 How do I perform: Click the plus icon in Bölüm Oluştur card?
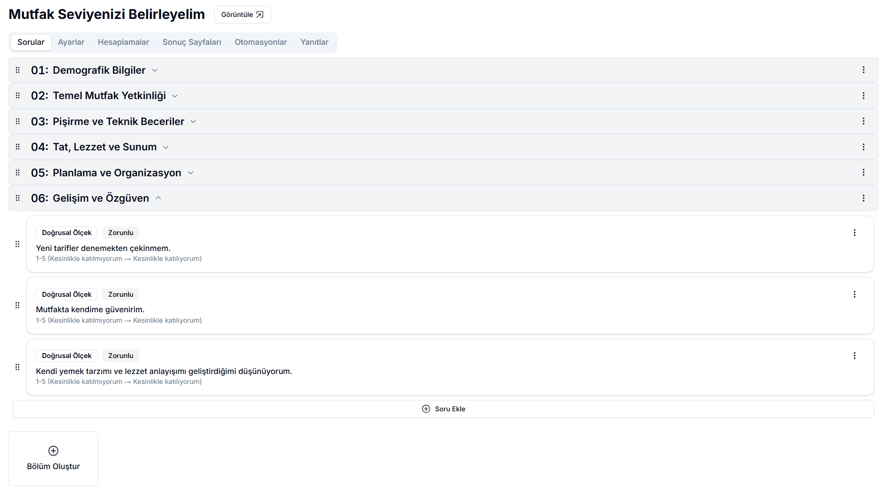pos(53,451)
